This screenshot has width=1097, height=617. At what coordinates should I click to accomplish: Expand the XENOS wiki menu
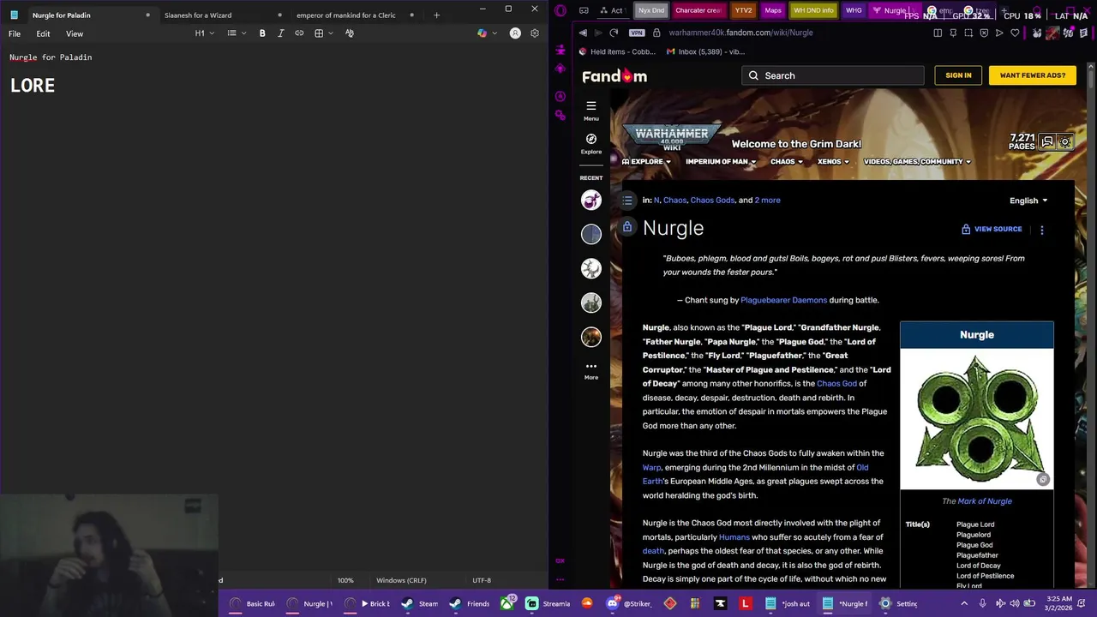click(833, 161)
